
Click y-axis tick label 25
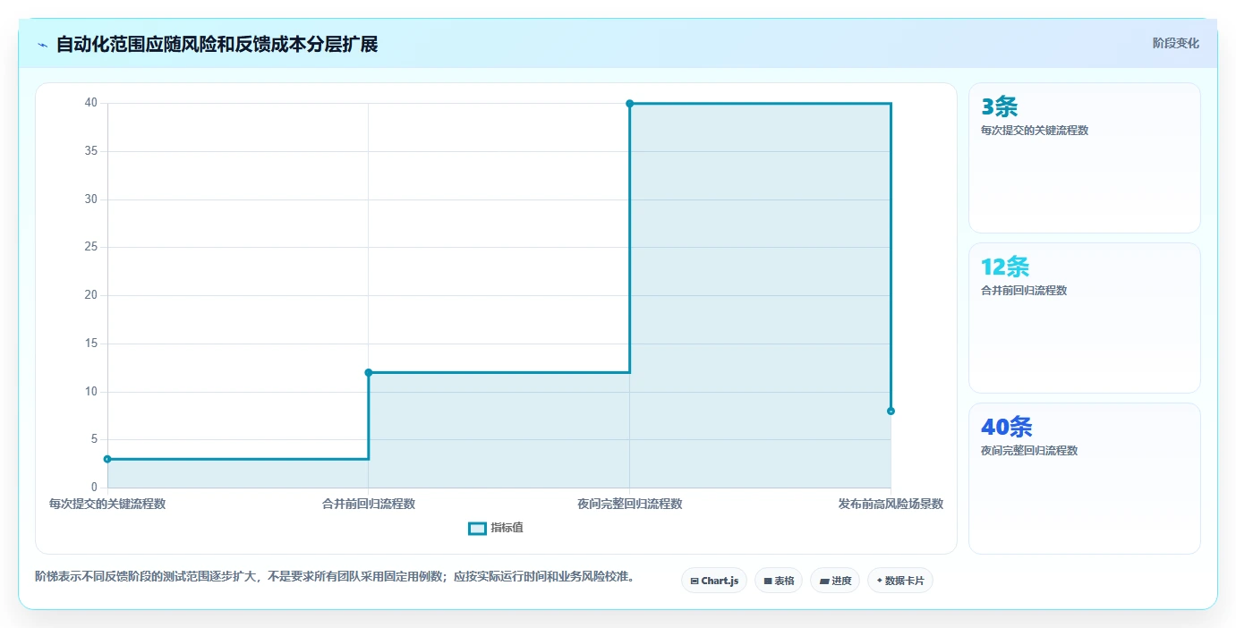pyautogui.click(x=91, y=247)
